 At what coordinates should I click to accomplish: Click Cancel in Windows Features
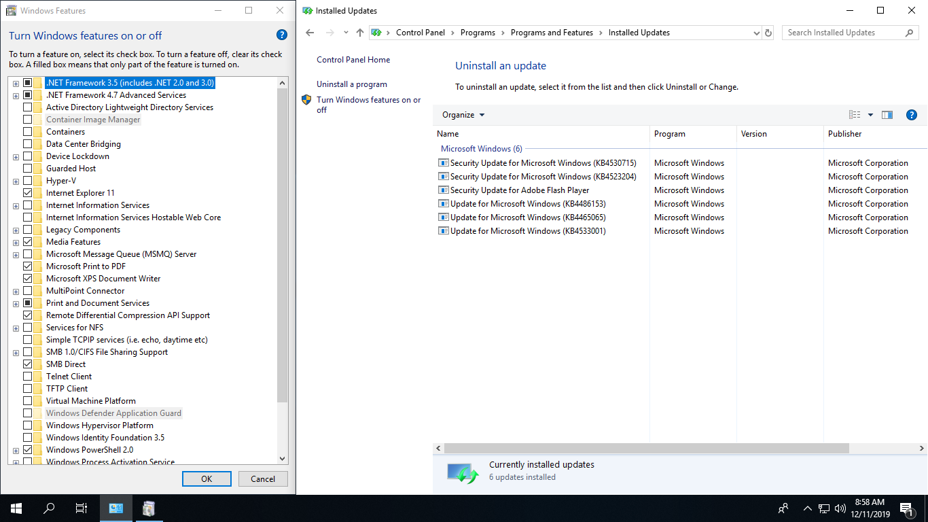coord(263,478)
